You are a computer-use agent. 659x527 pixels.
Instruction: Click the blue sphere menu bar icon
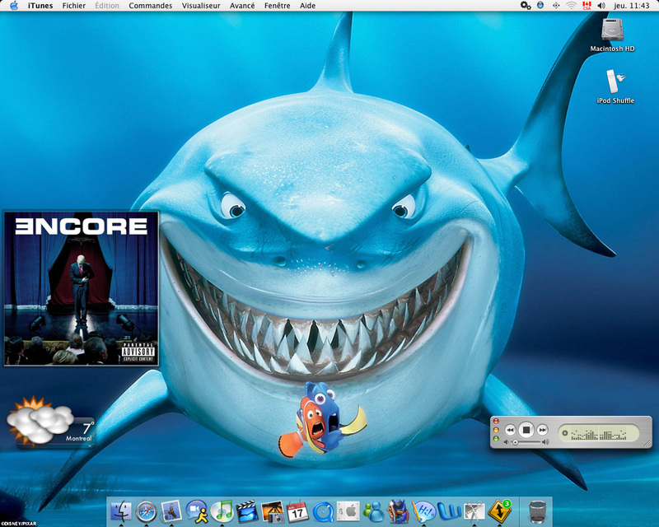click(x=540, y=6)
